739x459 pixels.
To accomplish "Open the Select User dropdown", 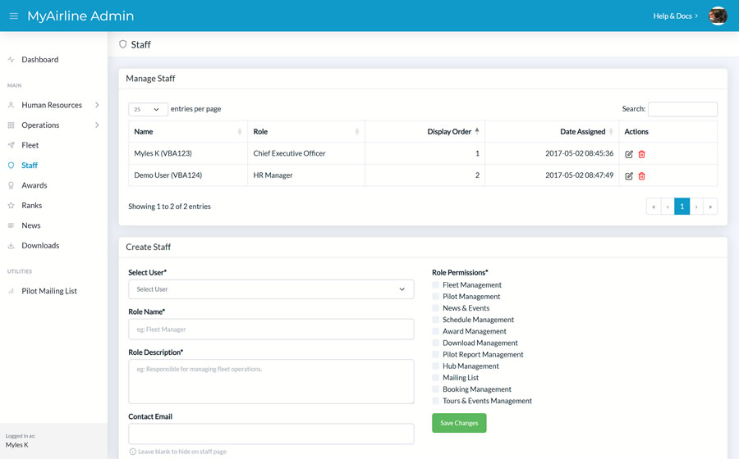I will pos(271,289).
